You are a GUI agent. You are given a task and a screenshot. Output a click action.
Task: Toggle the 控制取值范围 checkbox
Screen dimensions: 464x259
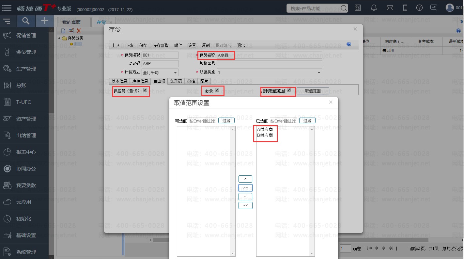pos(289,90)
